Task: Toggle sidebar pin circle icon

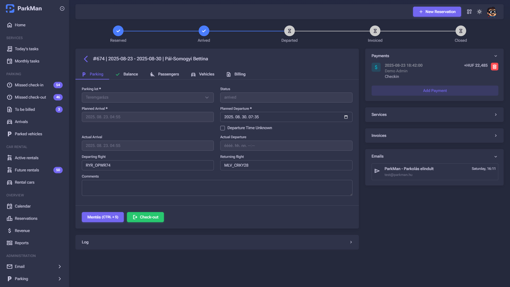Action: (x=62, y=9)
